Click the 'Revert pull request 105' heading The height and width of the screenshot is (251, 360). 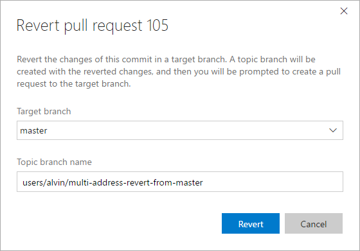pos(93,26)
